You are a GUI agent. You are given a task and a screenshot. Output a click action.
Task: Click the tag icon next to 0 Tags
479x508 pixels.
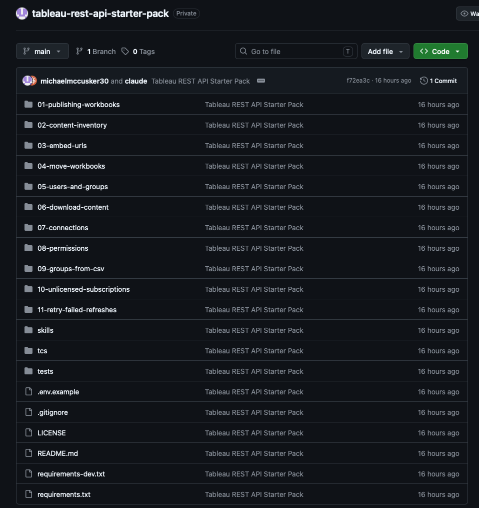(x=125, y=51)
